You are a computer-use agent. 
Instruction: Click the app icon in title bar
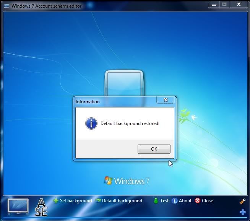(x=6, y=6)
